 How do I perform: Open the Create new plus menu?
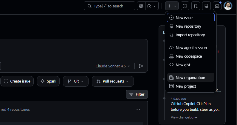pyautogui.click(x=172, y=6)
